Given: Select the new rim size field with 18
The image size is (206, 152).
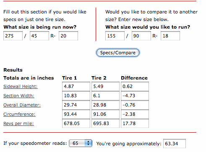Looking at the screenshot, I should [170, 36].
